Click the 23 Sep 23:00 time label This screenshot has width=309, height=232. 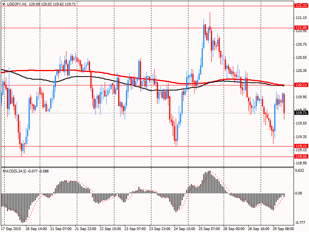click(x=160, y=229)
